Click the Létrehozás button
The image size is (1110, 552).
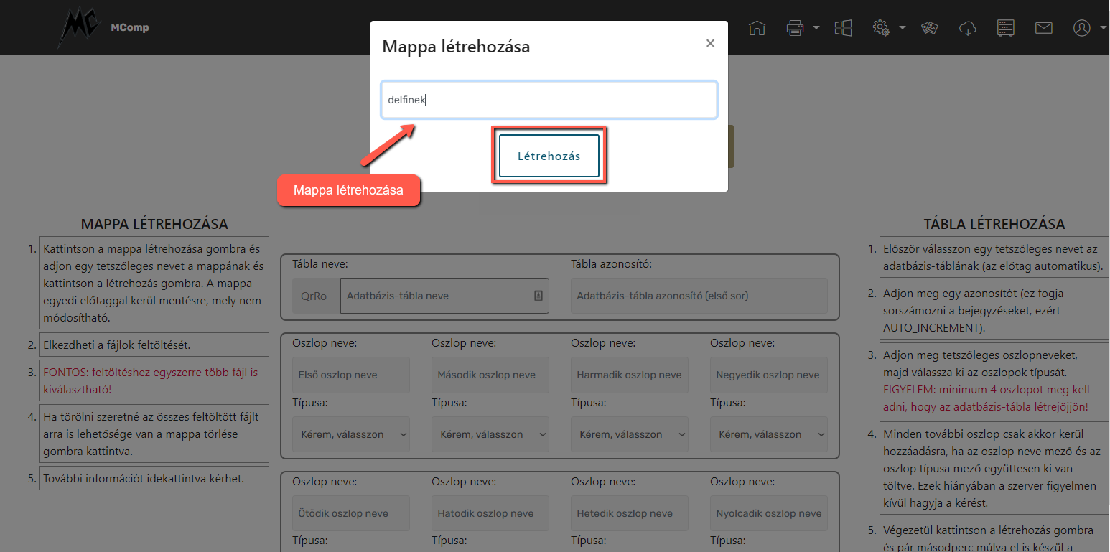tap(549, 156)
